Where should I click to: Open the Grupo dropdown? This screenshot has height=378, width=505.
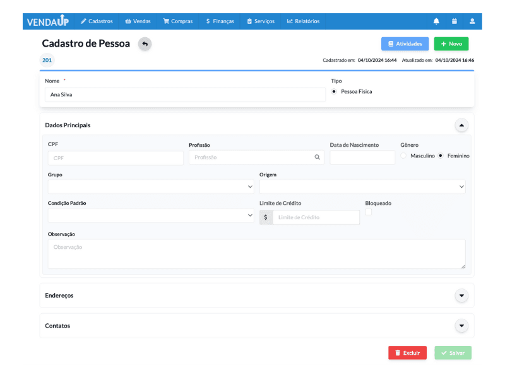[x=151, y=187]
